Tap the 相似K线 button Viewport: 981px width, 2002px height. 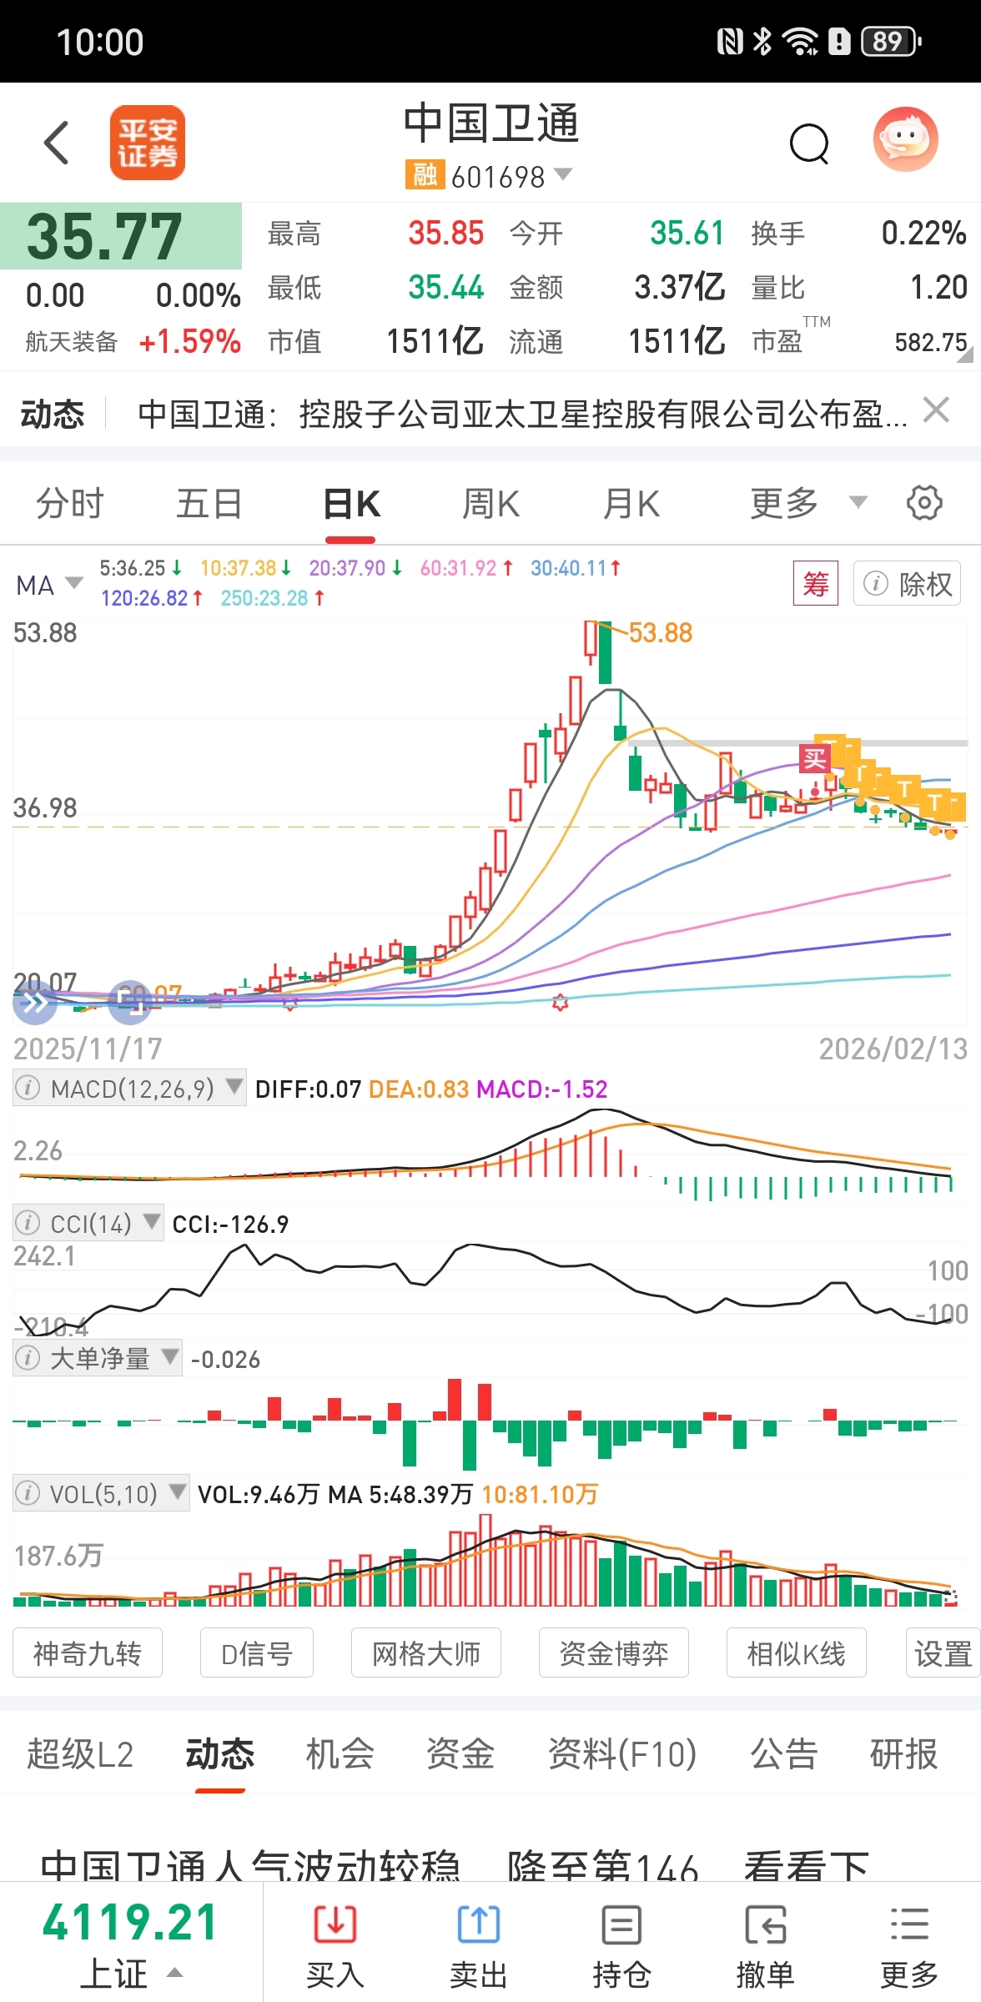pyautogui.click(x=797, y=1652)
